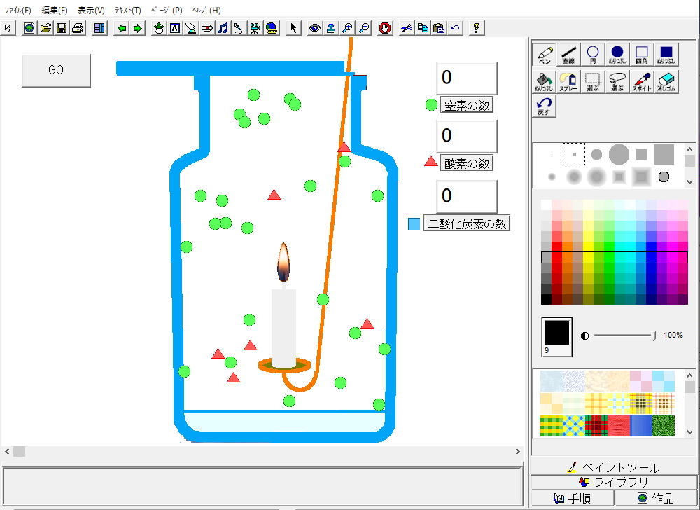Image resolution: width=700 pixels, height=510 pixels.
Task: Click the 二酸化炭素の数 label button
Action: pos(467,223)
